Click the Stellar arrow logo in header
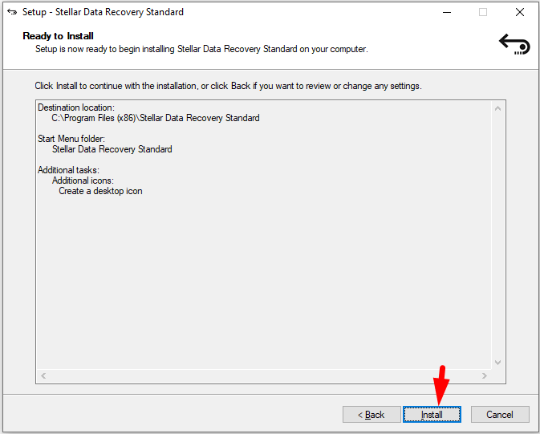The width and height of the screenshot is (540, 434). (x=514, y=44)
